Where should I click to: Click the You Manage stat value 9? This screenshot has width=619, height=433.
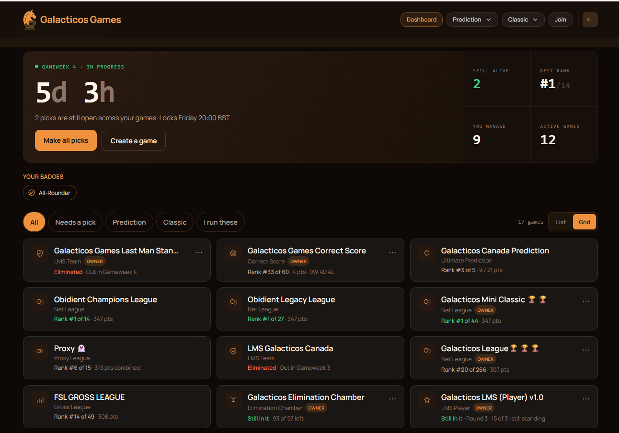(x=477, y=140)
